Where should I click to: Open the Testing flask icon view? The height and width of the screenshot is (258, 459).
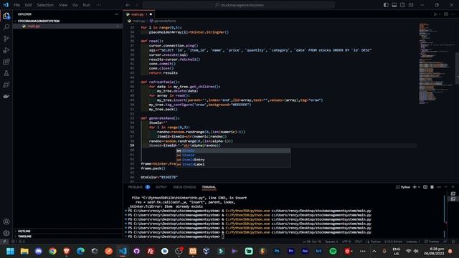click(6, 73)
